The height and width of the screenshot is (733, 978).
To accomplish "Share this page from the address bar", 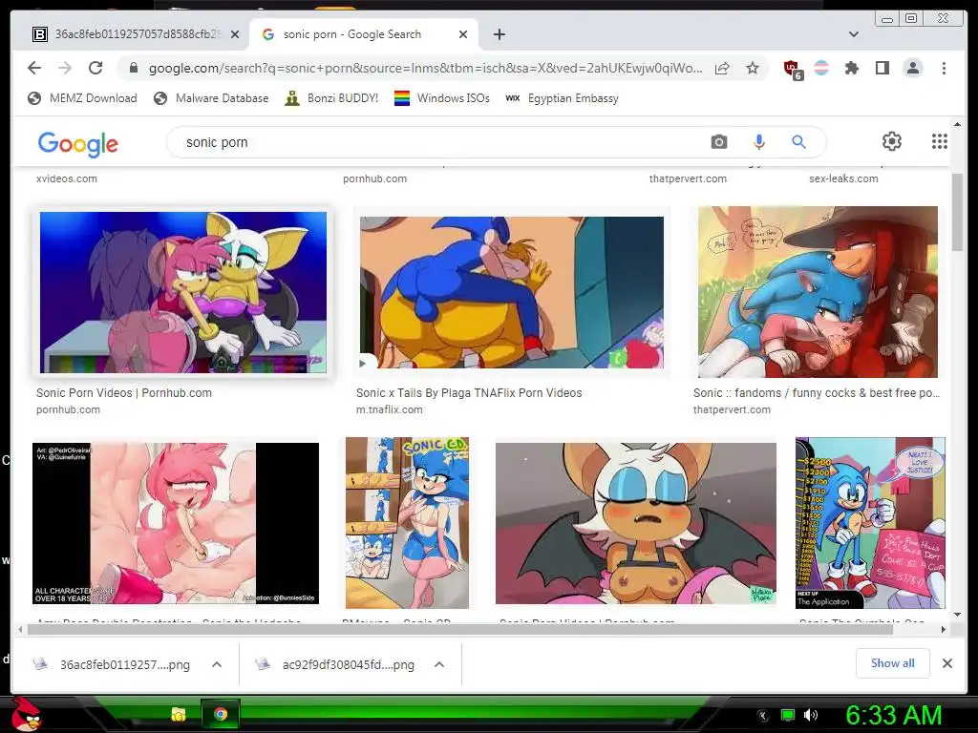I will point(722,68).
